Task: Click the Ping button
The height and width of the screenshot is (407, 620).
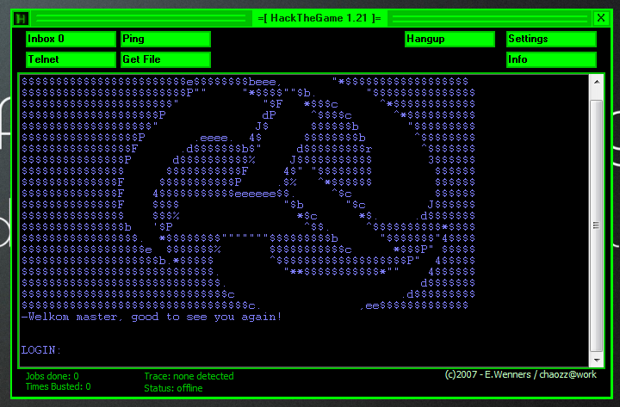Action: 165,39
